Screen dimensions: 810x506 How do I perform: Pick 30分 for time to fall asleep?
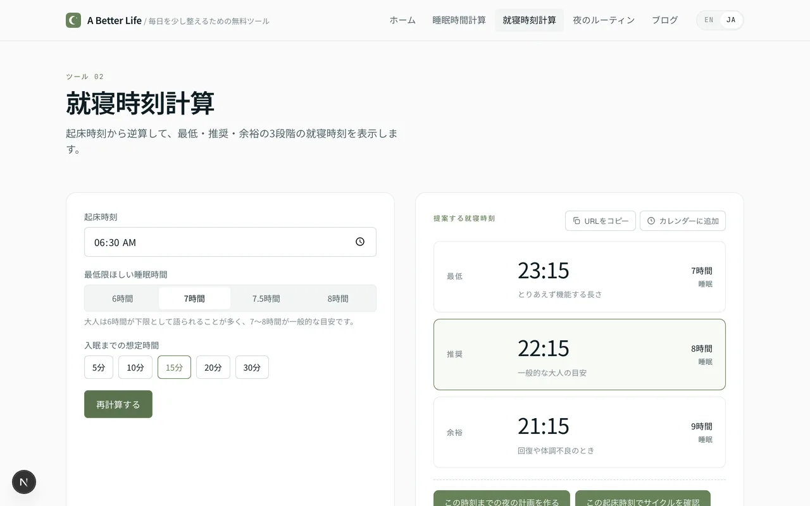click(252, 367)
